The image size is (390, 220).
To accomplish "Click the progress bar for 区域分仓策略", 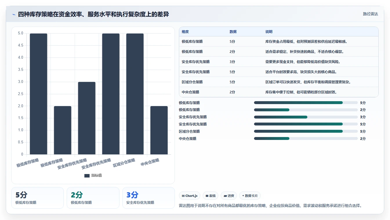I will coord(306,131).
